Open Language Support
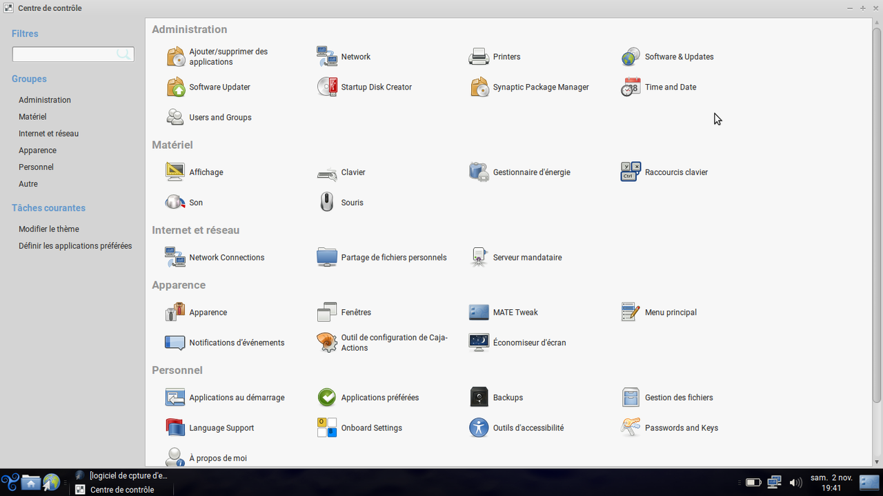Screen dimensions: 883x496 (x=210, y=428)
